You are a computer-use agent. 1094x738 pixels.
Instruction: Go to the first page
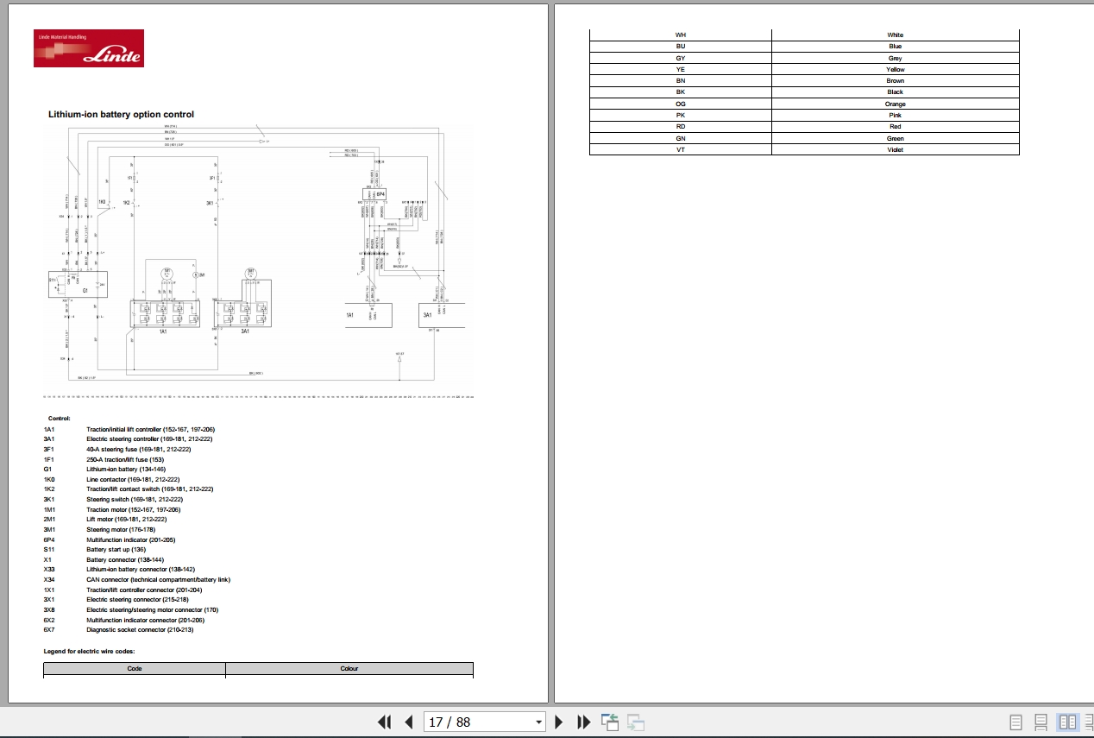385,722
